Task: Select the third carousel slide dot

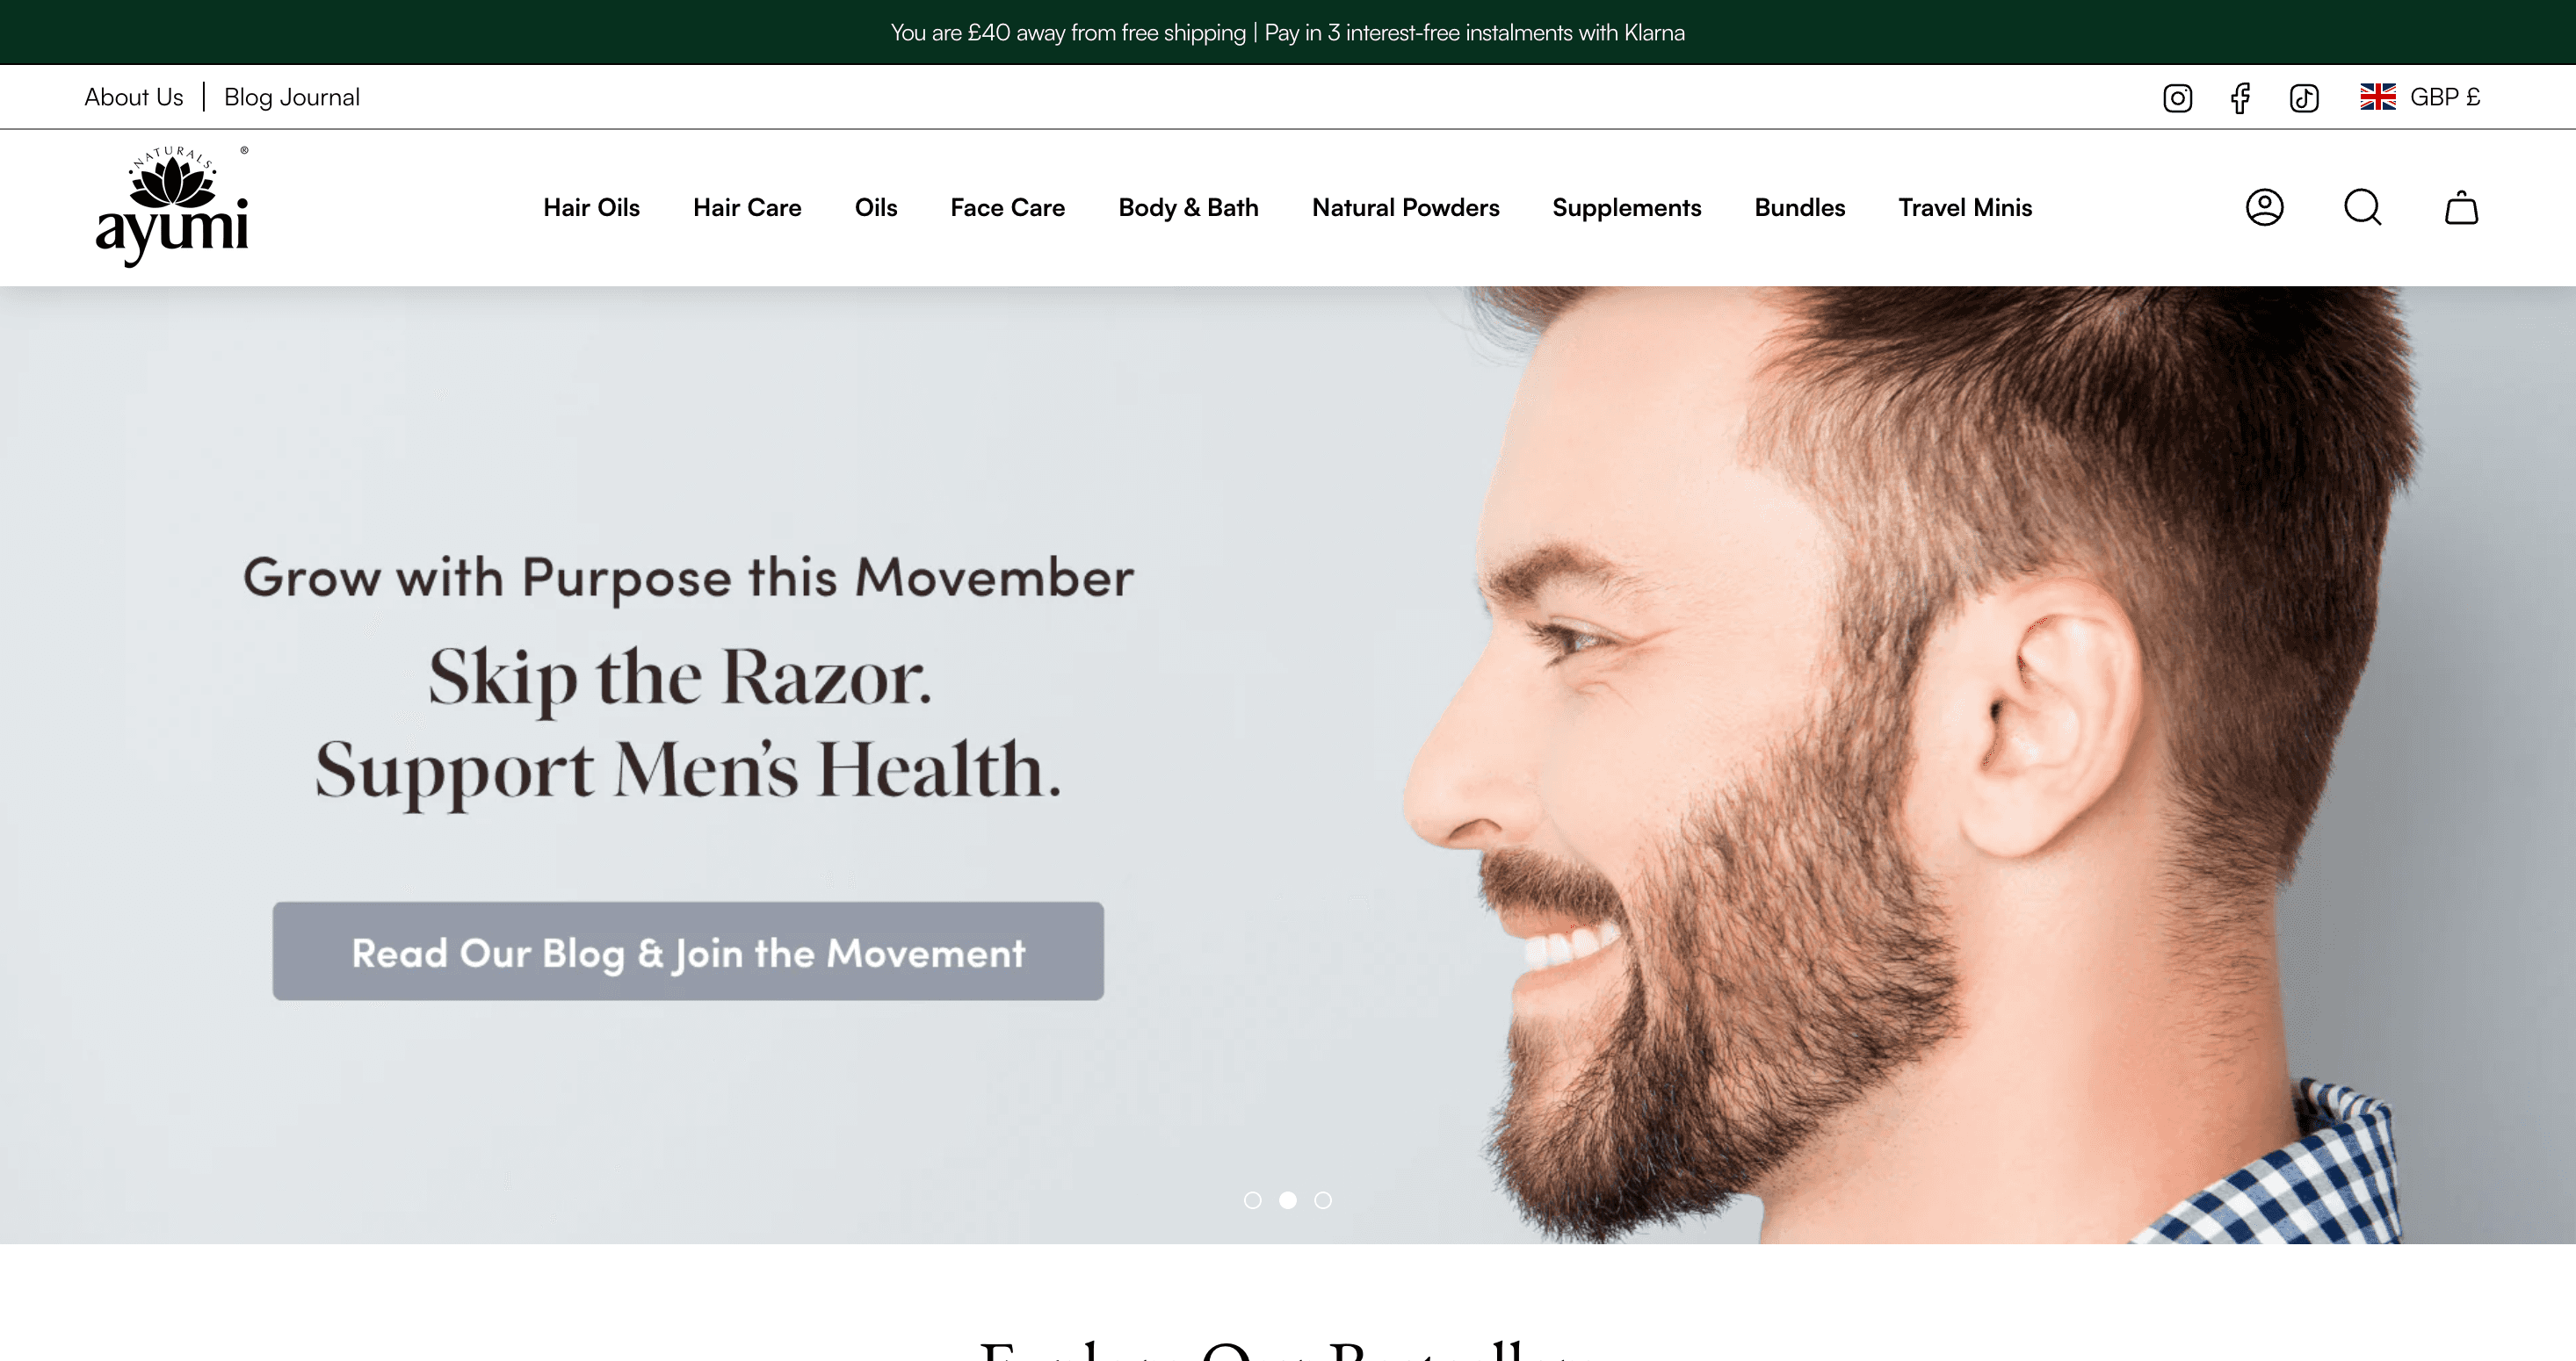Action: pyautogui.click(x=1323, y=1200)
